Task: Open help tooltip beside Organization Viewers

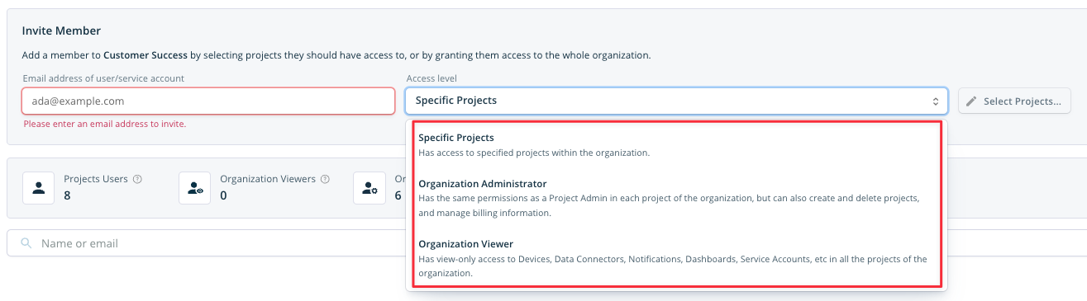Action: tap(325, 179)
